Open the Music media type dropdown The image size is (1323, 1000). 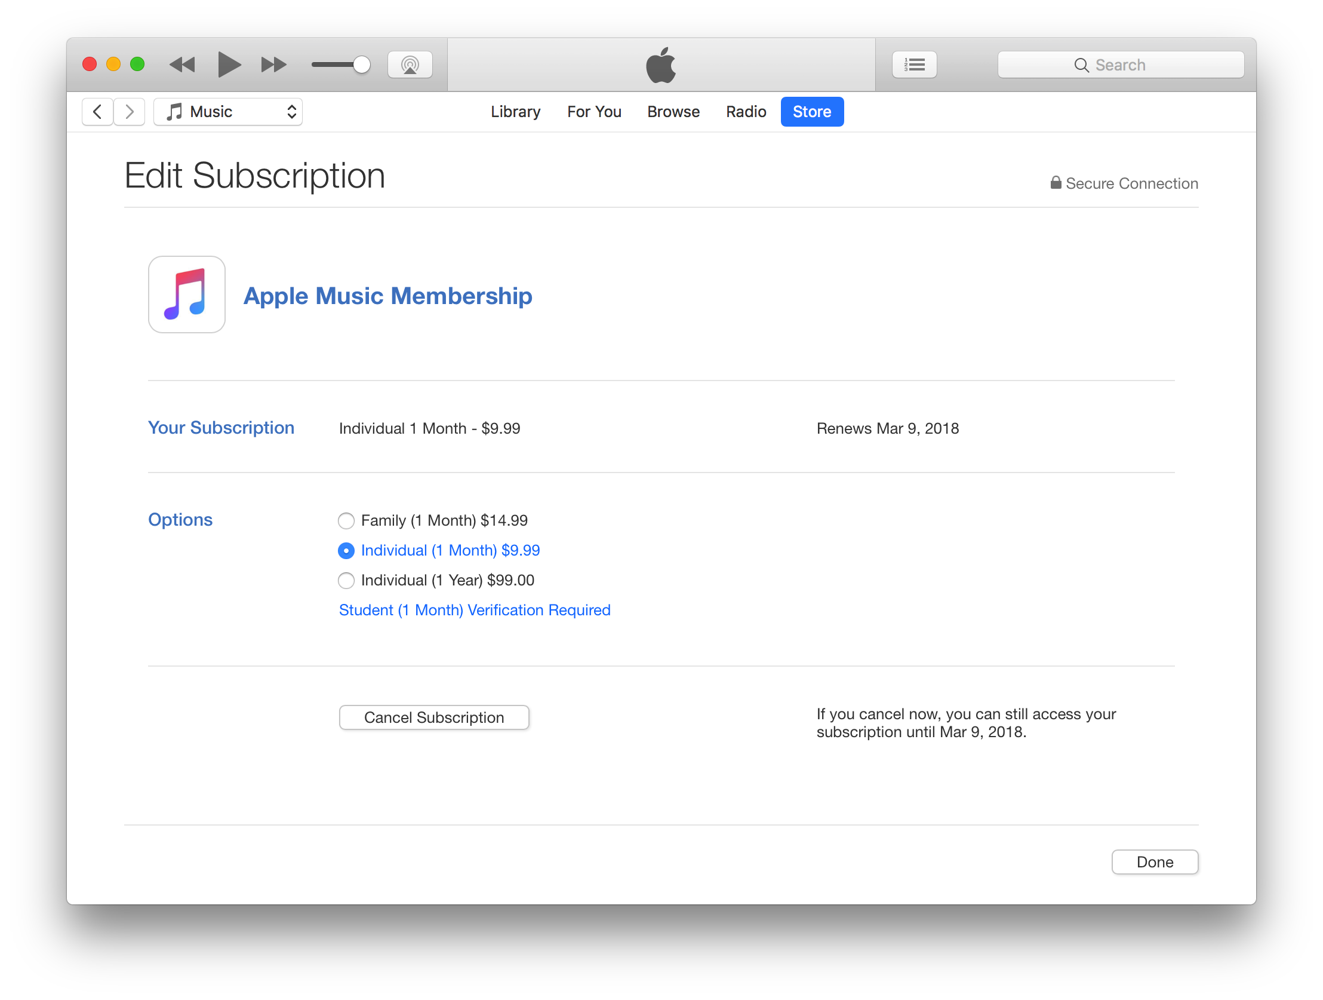[228, 112]
